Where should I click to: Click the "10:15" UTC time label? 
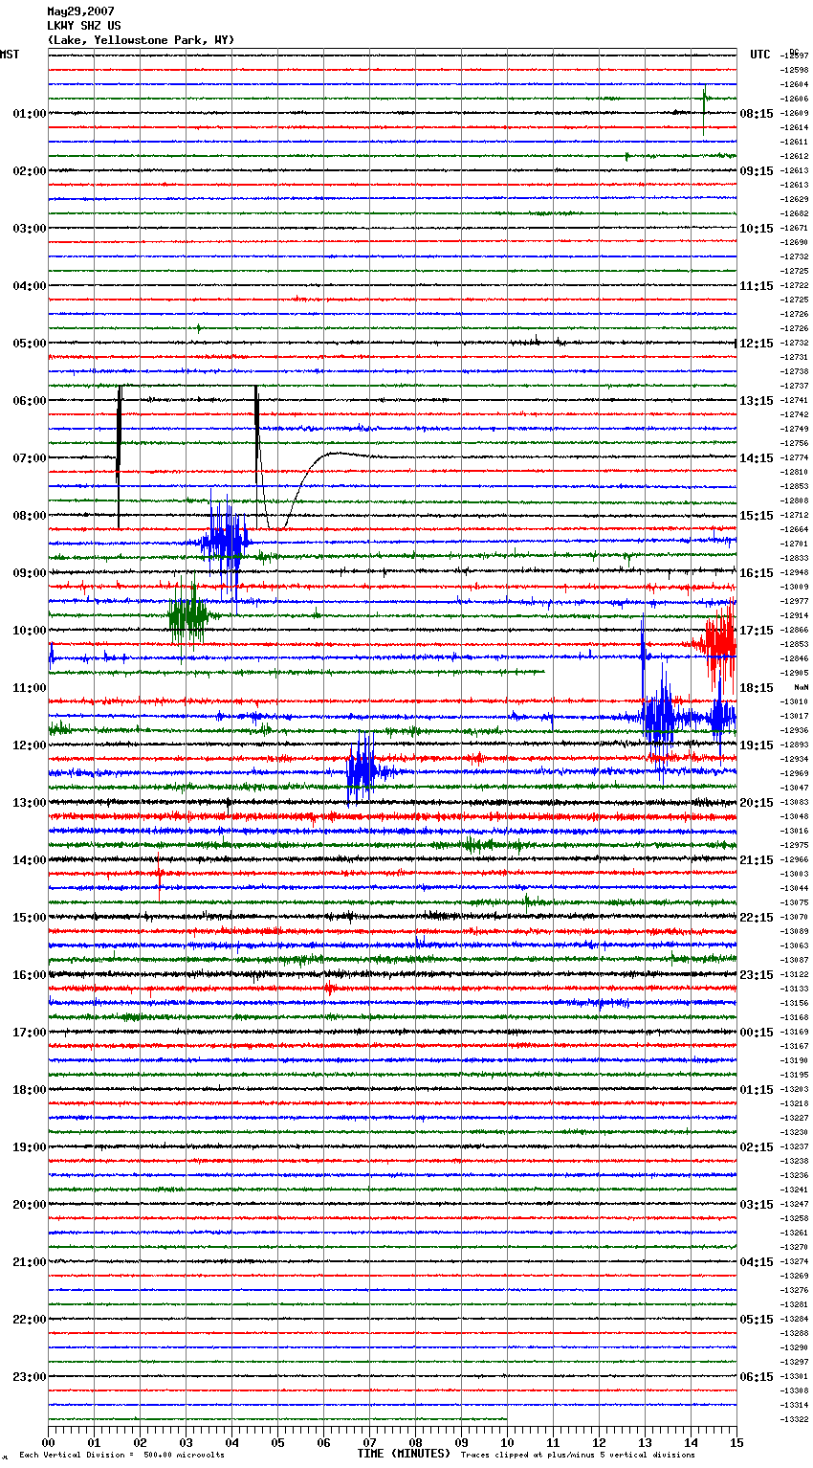(x=757, y=229)
